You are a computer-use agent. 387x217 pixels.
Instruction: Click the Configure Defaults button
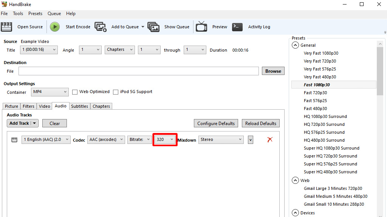click(x=216, y=123)
